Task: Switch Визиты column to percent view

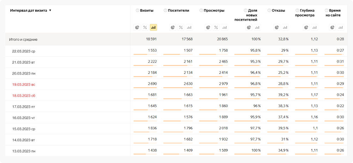Action: click(x=145, y=27)
